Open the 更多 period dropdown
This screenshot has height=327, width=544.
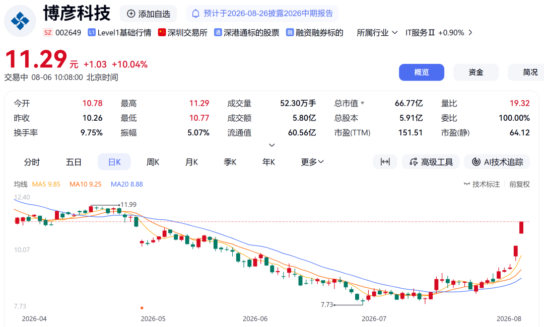pyautogui.click(x=312, y=162)
